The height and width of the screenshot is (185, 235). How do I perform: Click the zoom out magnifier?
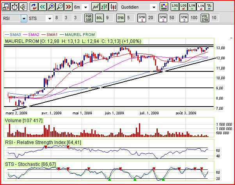click(60, 7)
